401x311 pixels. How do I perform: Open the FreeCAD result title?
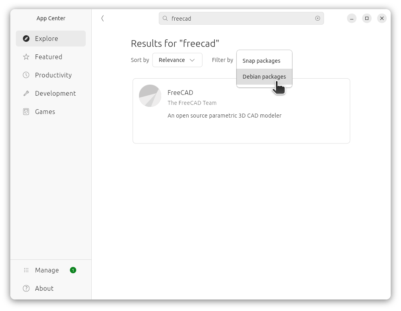180,93
